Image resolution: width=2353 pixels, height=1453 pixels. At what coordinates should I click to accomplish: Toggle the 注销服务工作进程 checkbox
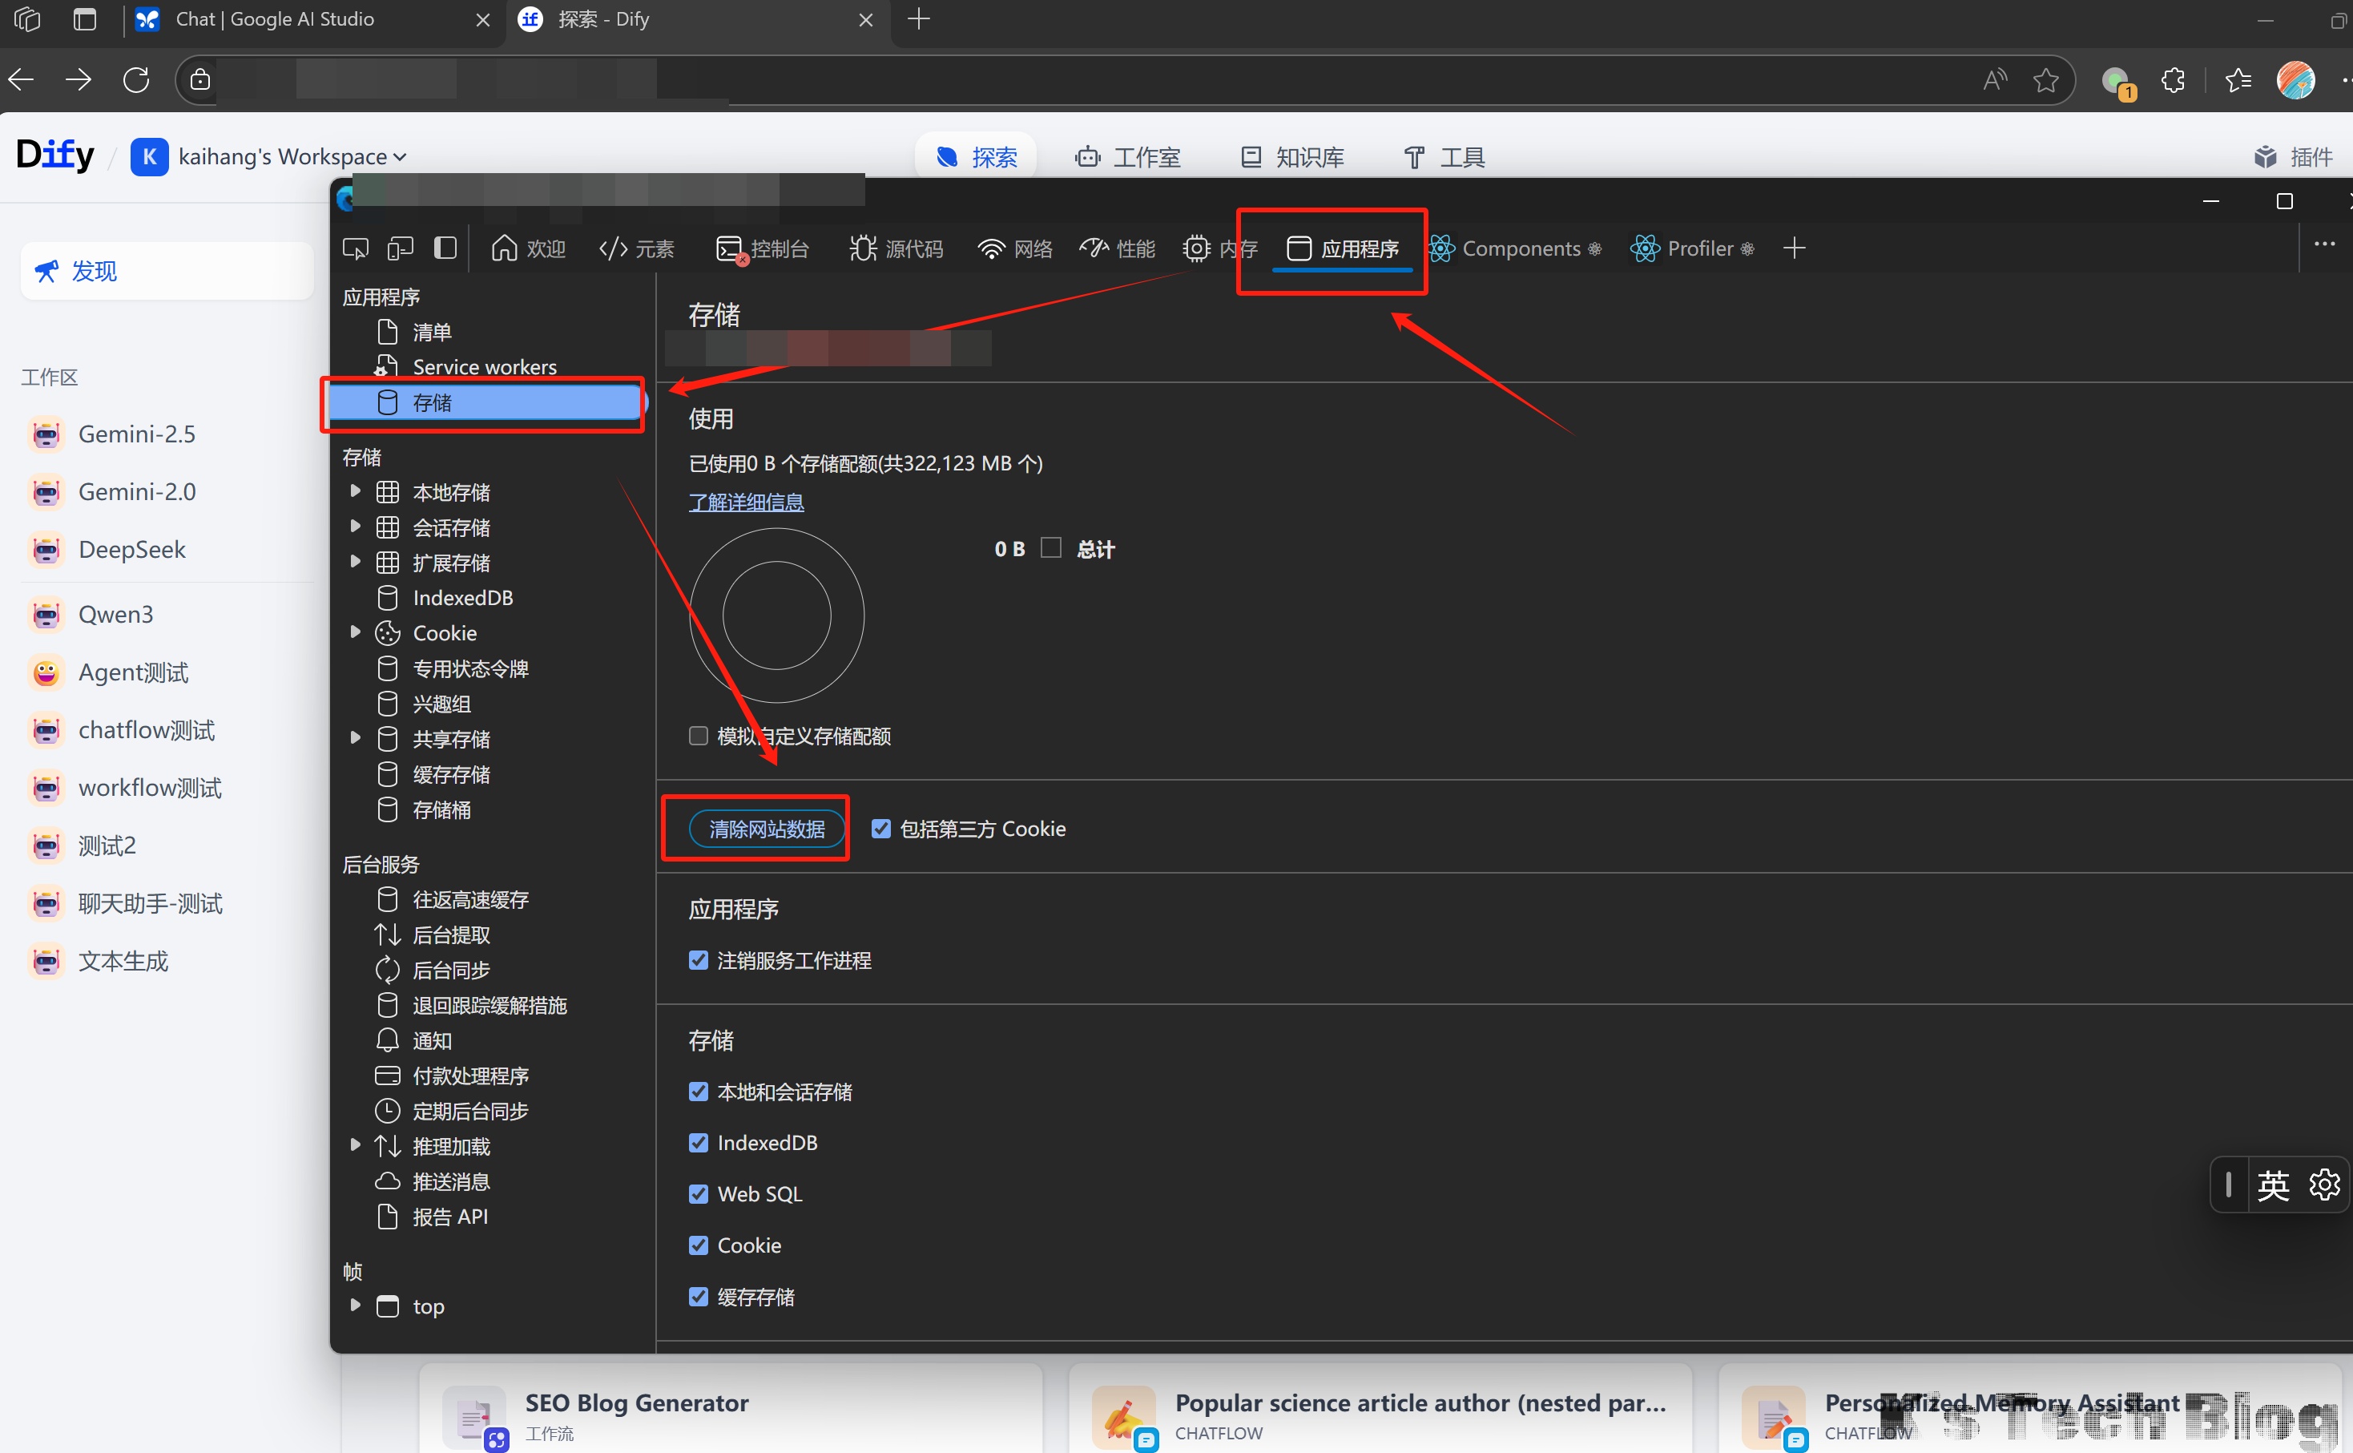coord(699,960)
